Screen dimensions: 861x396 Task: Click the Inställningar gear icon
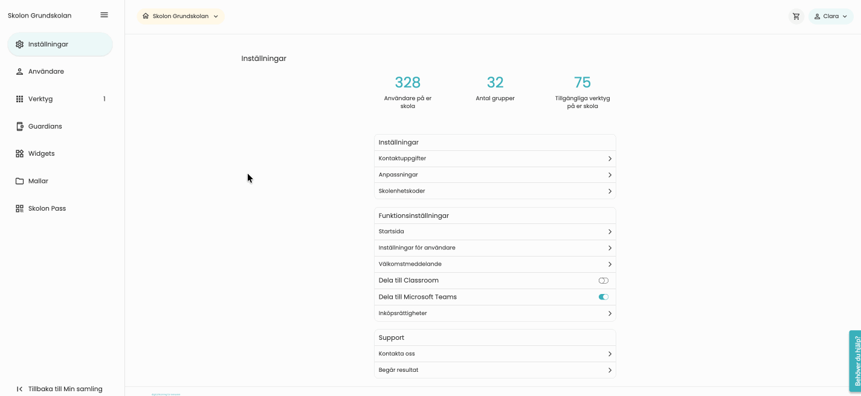tap(19, 44)
